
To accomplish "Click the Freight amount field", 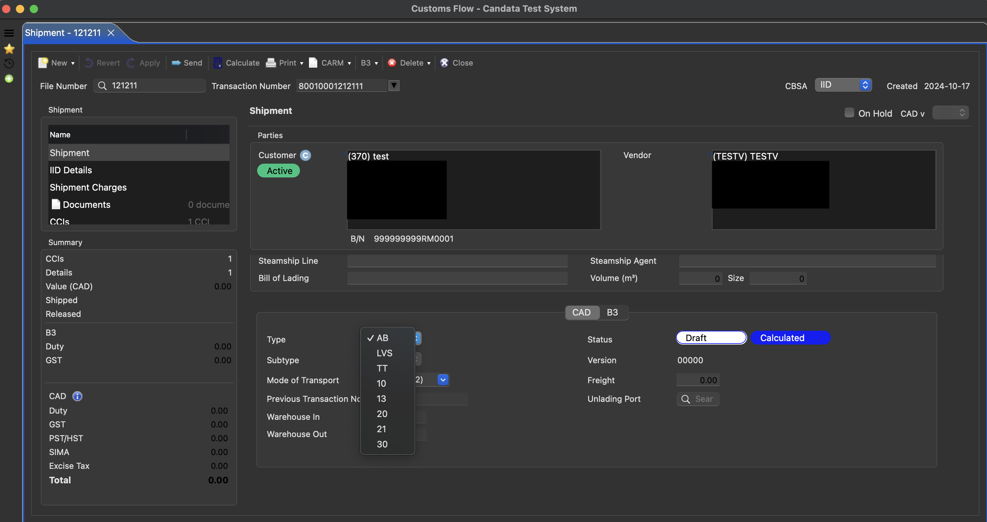I will point(698,380).
